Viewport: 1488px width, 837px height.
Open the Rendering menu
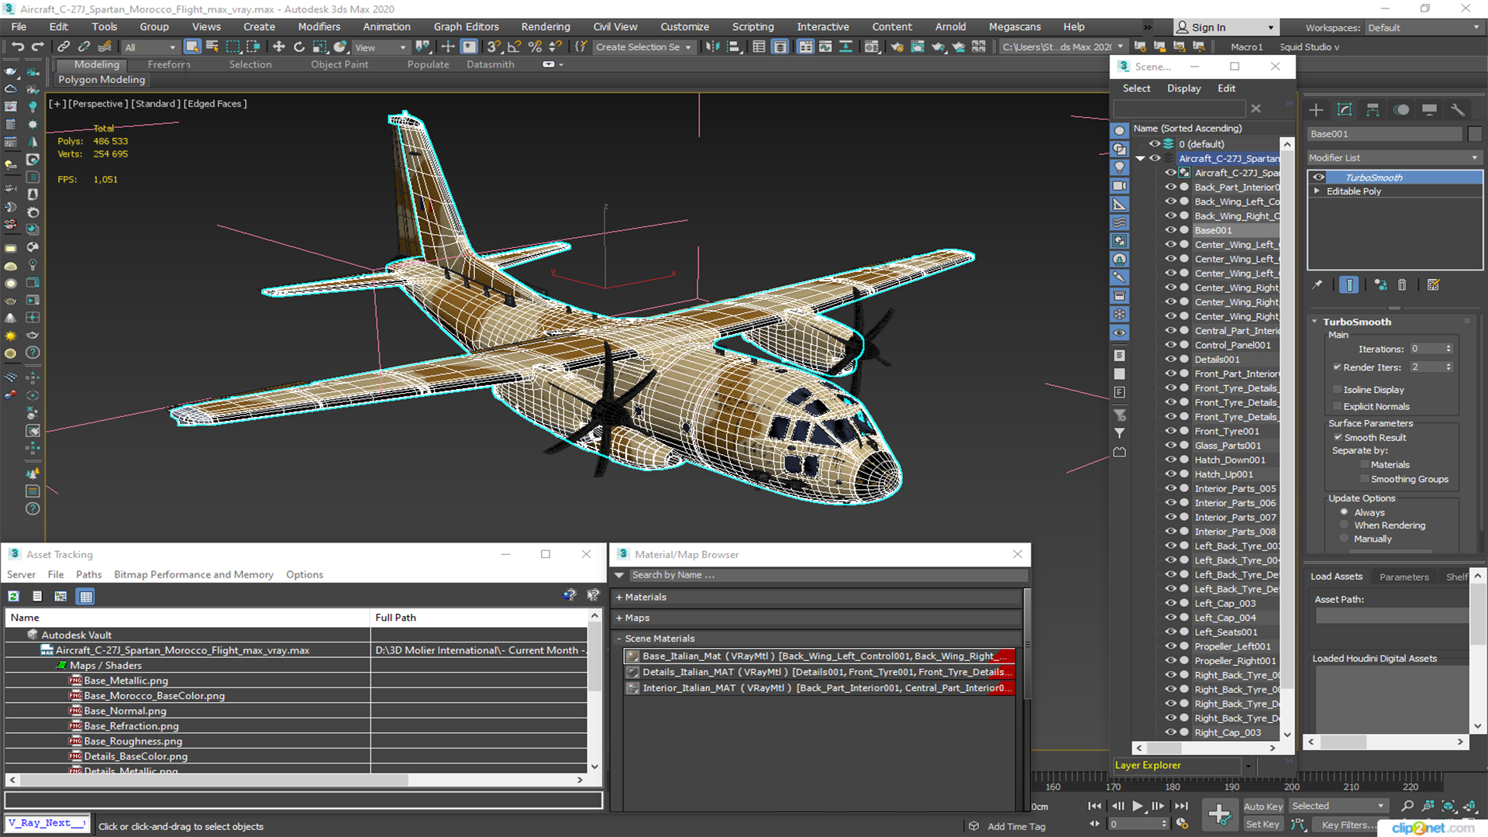(545, 27)
